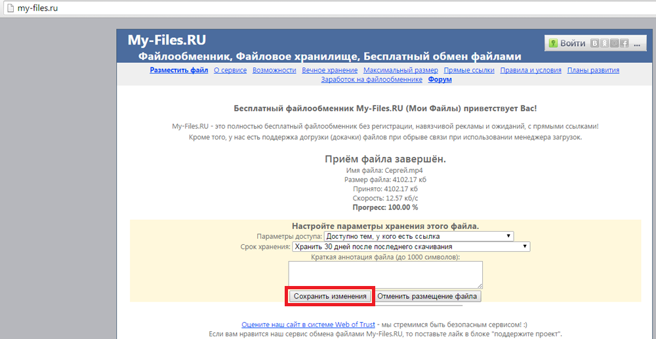Click the Приём файла завершён heading
This screenshot has height=339, width=656.
[385, 159]
